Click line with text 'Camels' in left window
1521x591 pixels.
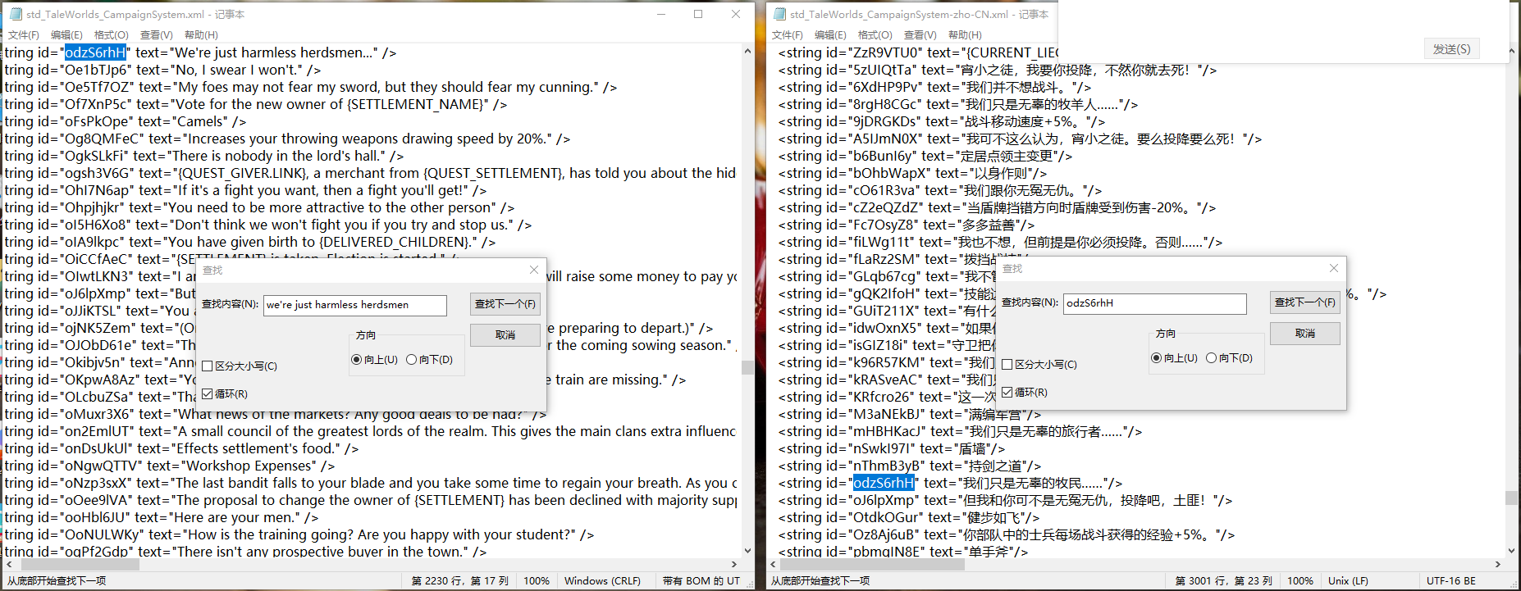tap(125, 121)
